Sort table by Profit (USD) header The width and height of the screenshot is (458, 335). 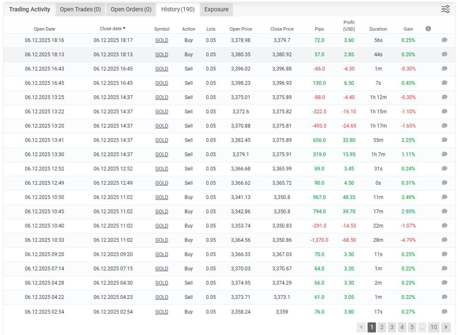349,26
